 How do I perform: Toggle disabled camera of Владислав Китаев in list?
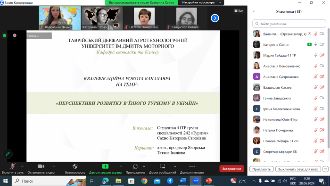(x=322, y=87)
